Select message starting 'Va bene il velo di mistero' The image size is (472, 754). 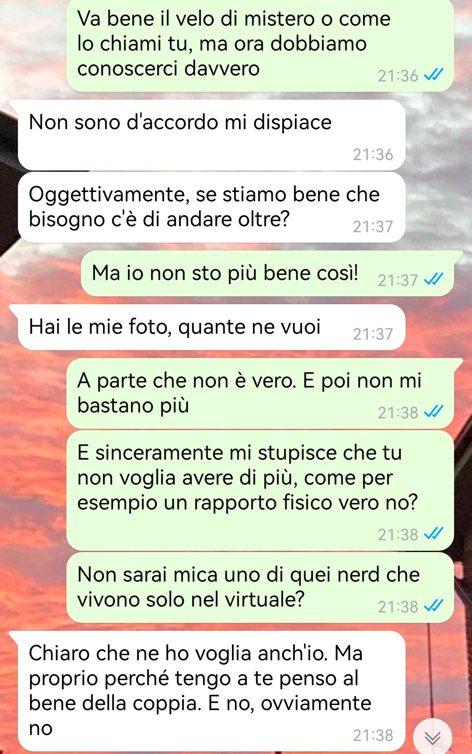(x=260, y=45)
